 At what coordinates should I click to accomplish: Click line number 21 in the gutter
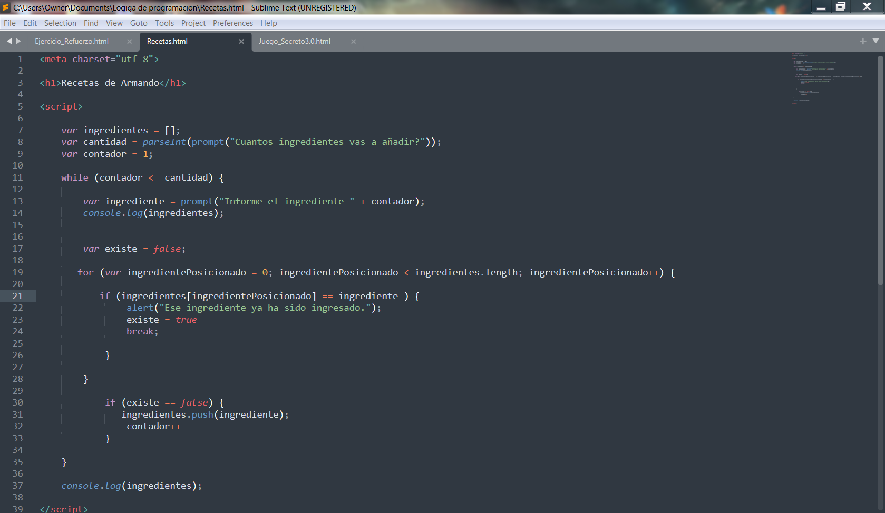17,296
